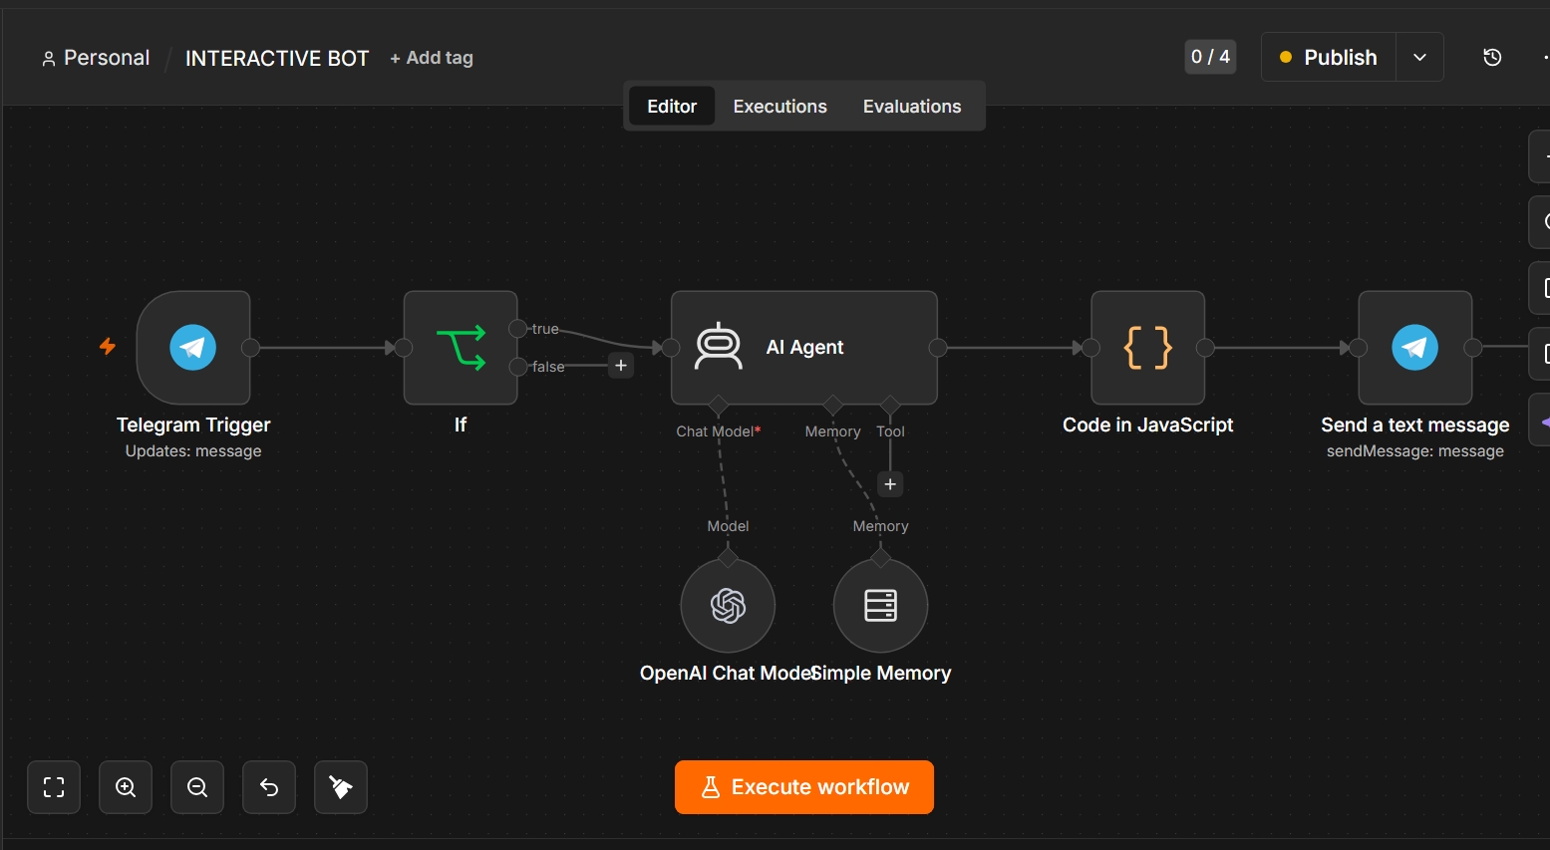This screenshot has height=850, width=1550.
Task: Click the If node true output connector
Action: point(517,329)
